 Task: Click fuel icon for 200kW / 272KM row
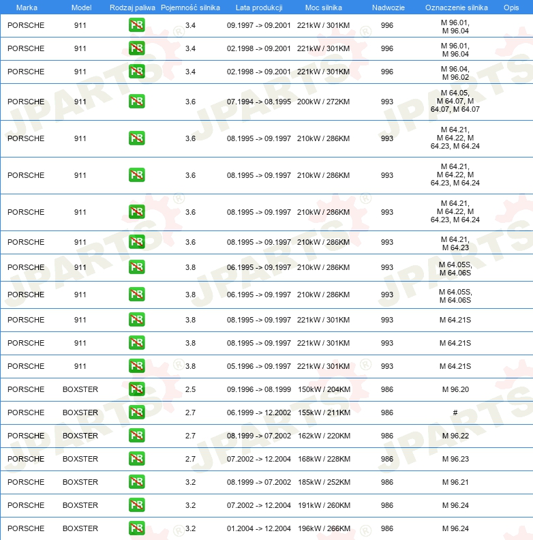[137, 102]
